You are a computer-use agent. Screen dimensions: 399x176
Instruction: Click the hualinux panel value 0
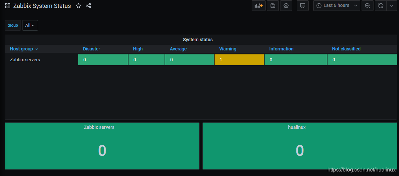300,151
